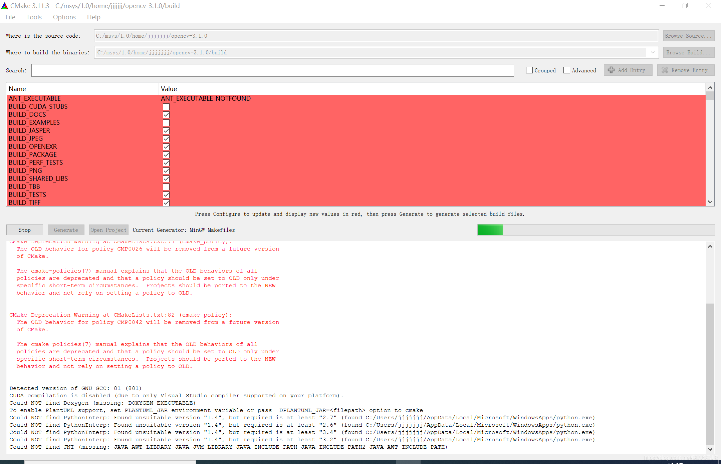Enable the Advanced checkbox
Viewport: 721px width, 464px height.
[567, 70]
